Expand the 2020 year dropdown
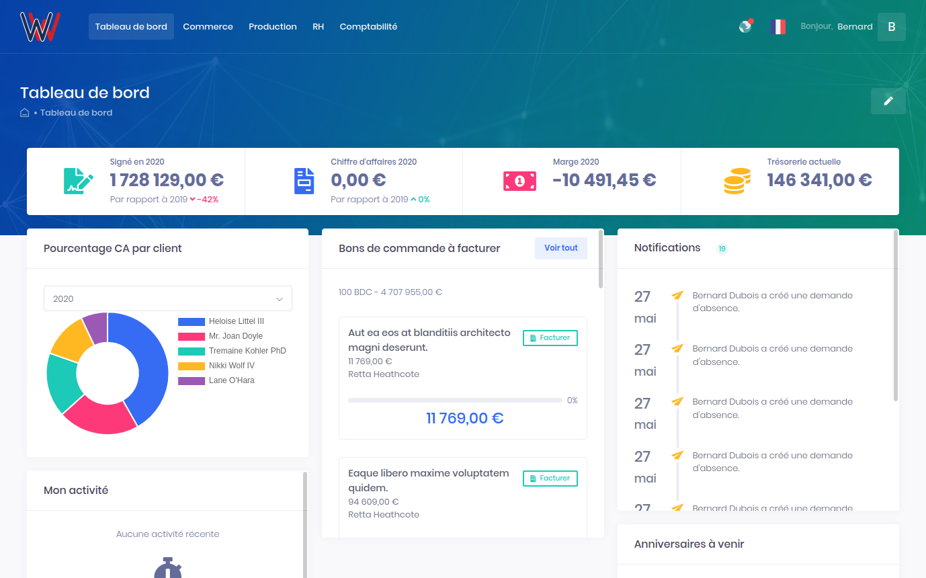Image resolution: width=926 pixels, height=578 pixels. [168, 298]
